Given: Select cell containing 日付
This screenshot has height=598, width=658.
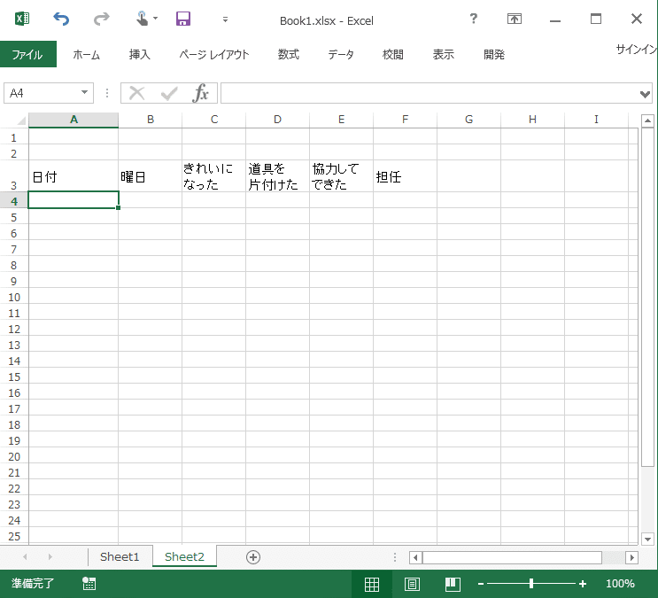Looking at the screenshot, I should tap(74, 176).
